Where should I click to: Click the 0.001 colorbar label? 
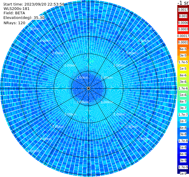click(183, 16)
